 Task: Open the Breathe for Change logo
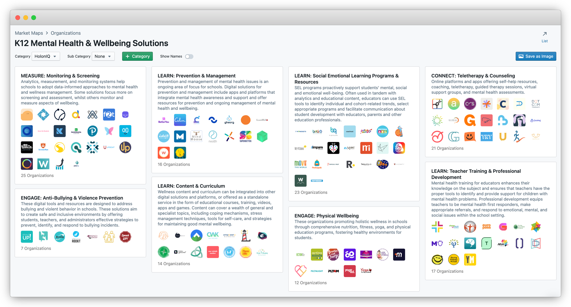point(333,255)
